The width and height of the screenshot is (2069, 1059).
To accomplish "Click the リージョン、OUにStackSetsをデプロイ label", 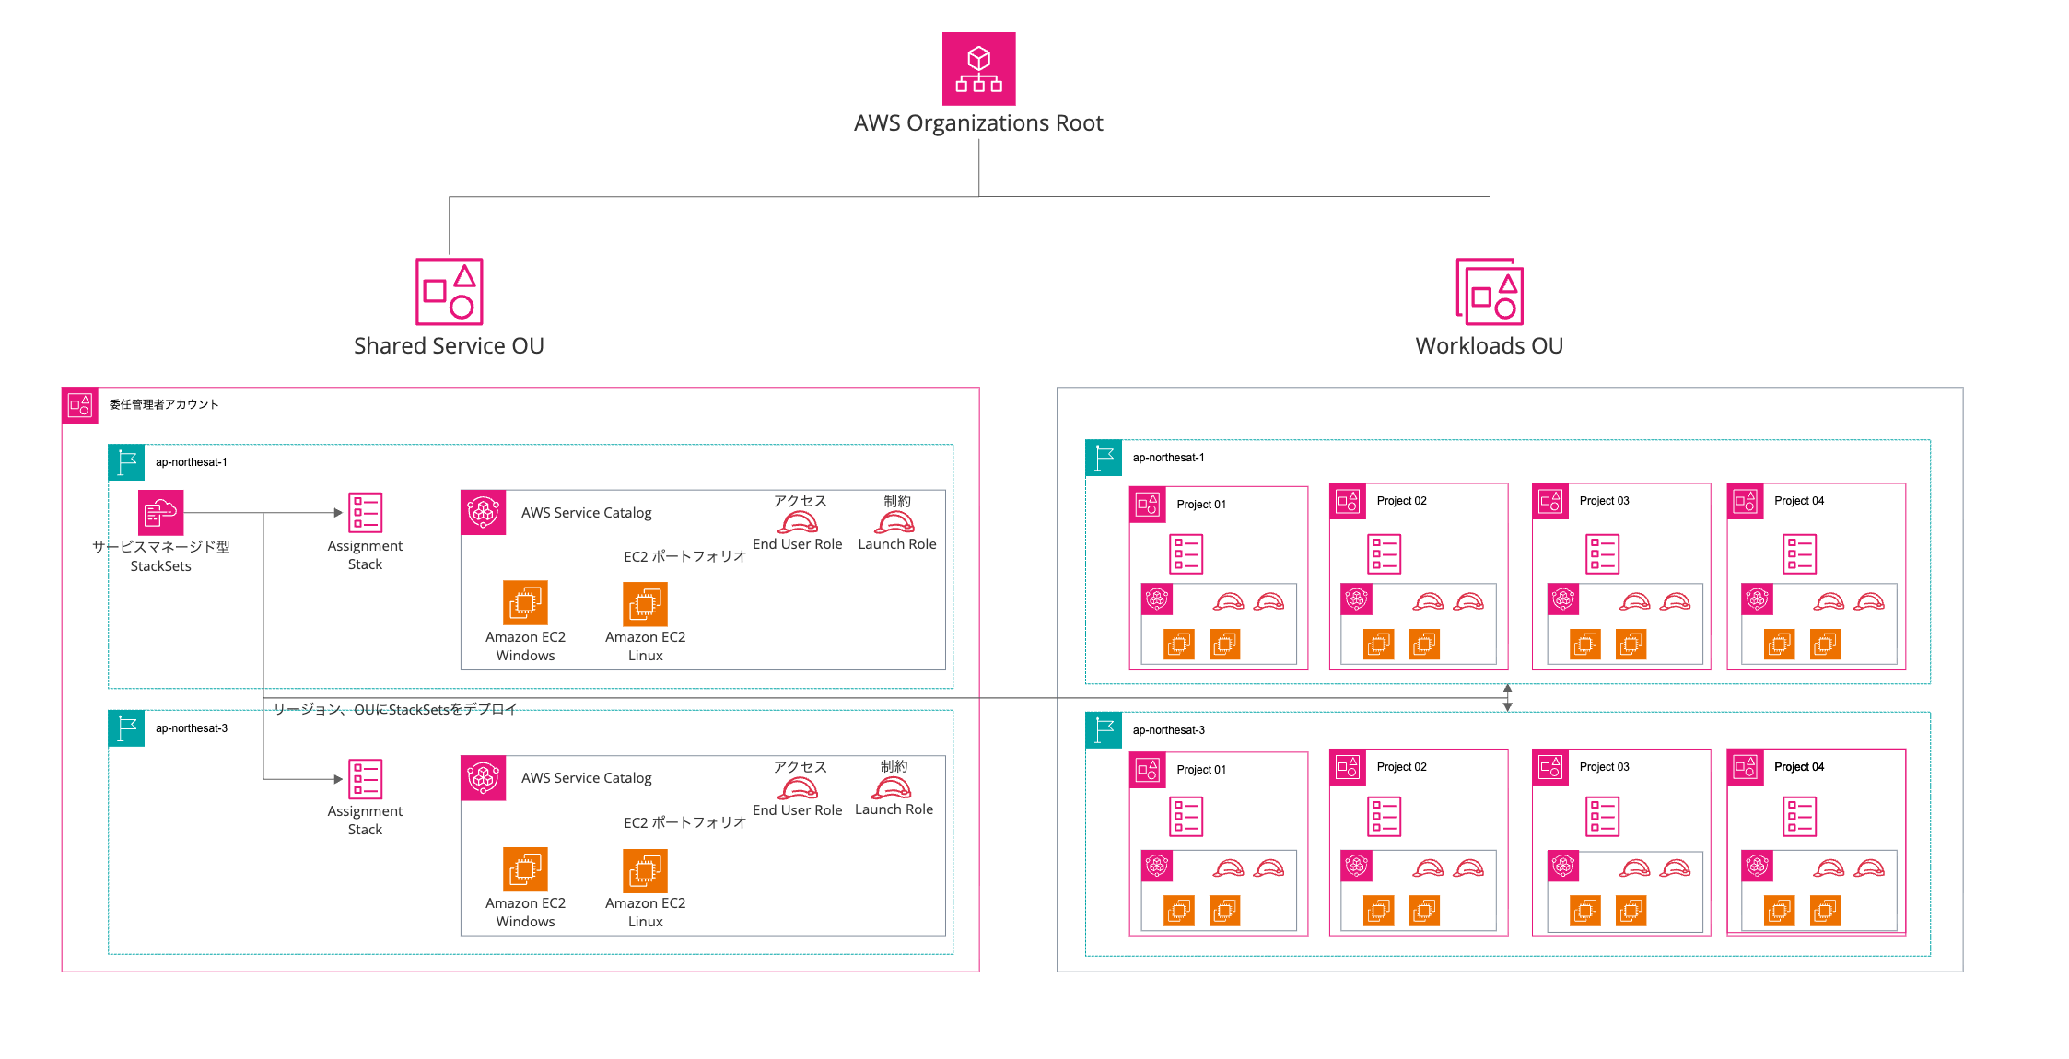I will 394,709.
